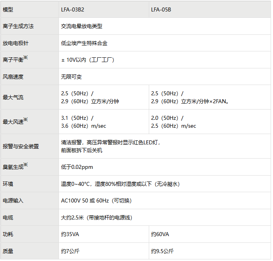Click the 离子生成方法 row label

click(x=18, y=26)
